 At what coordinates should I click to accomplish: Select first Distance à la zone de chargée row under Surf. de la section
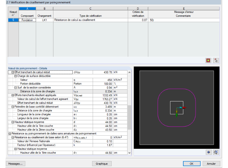click(67, 91)
